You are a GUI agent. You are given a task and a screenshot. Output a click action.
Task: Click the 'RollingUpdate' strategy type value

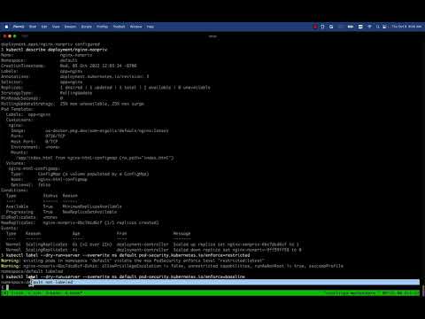(x=76, y=93)
